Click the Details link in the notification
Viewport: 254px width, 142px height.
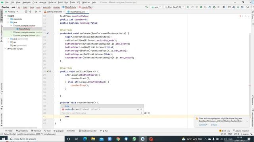coord(214,125)
